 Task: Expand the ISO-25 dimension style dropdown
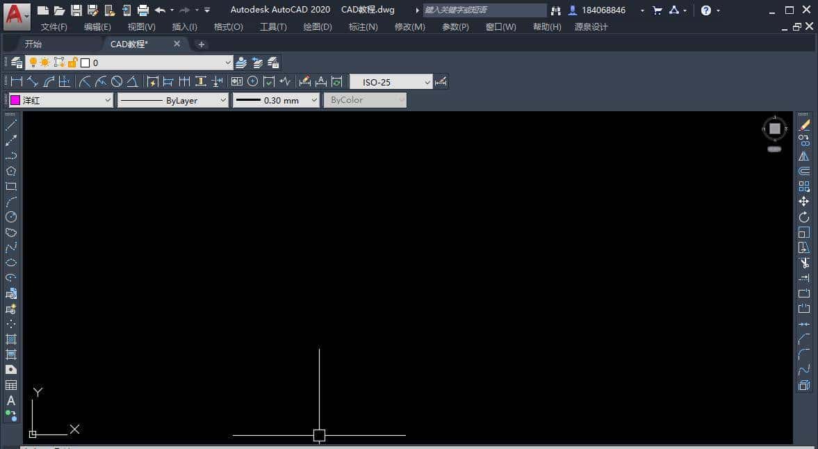[427, 82]
